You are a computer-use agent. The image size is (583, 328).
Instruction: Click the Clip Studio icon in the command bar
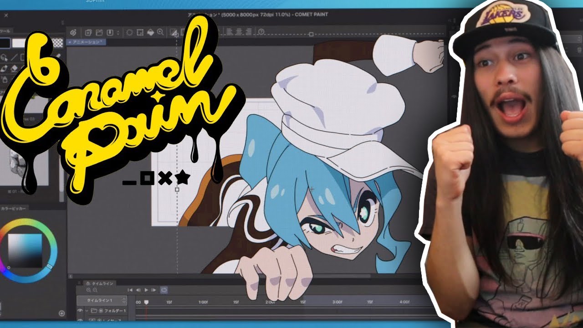tap(73, 33)
